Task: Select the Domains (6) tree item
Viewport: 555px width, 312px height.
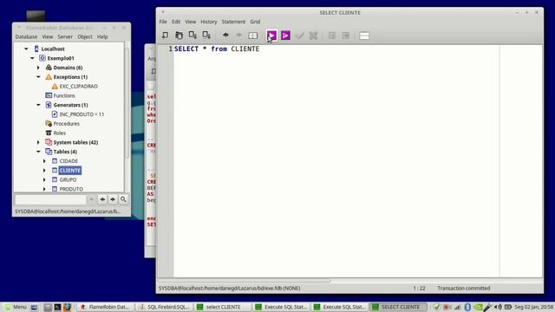Action: click(68, 68)
